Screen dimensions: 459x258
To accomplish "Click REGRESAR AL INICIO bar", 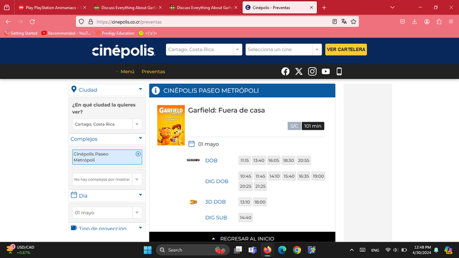I will click(242, 238).
